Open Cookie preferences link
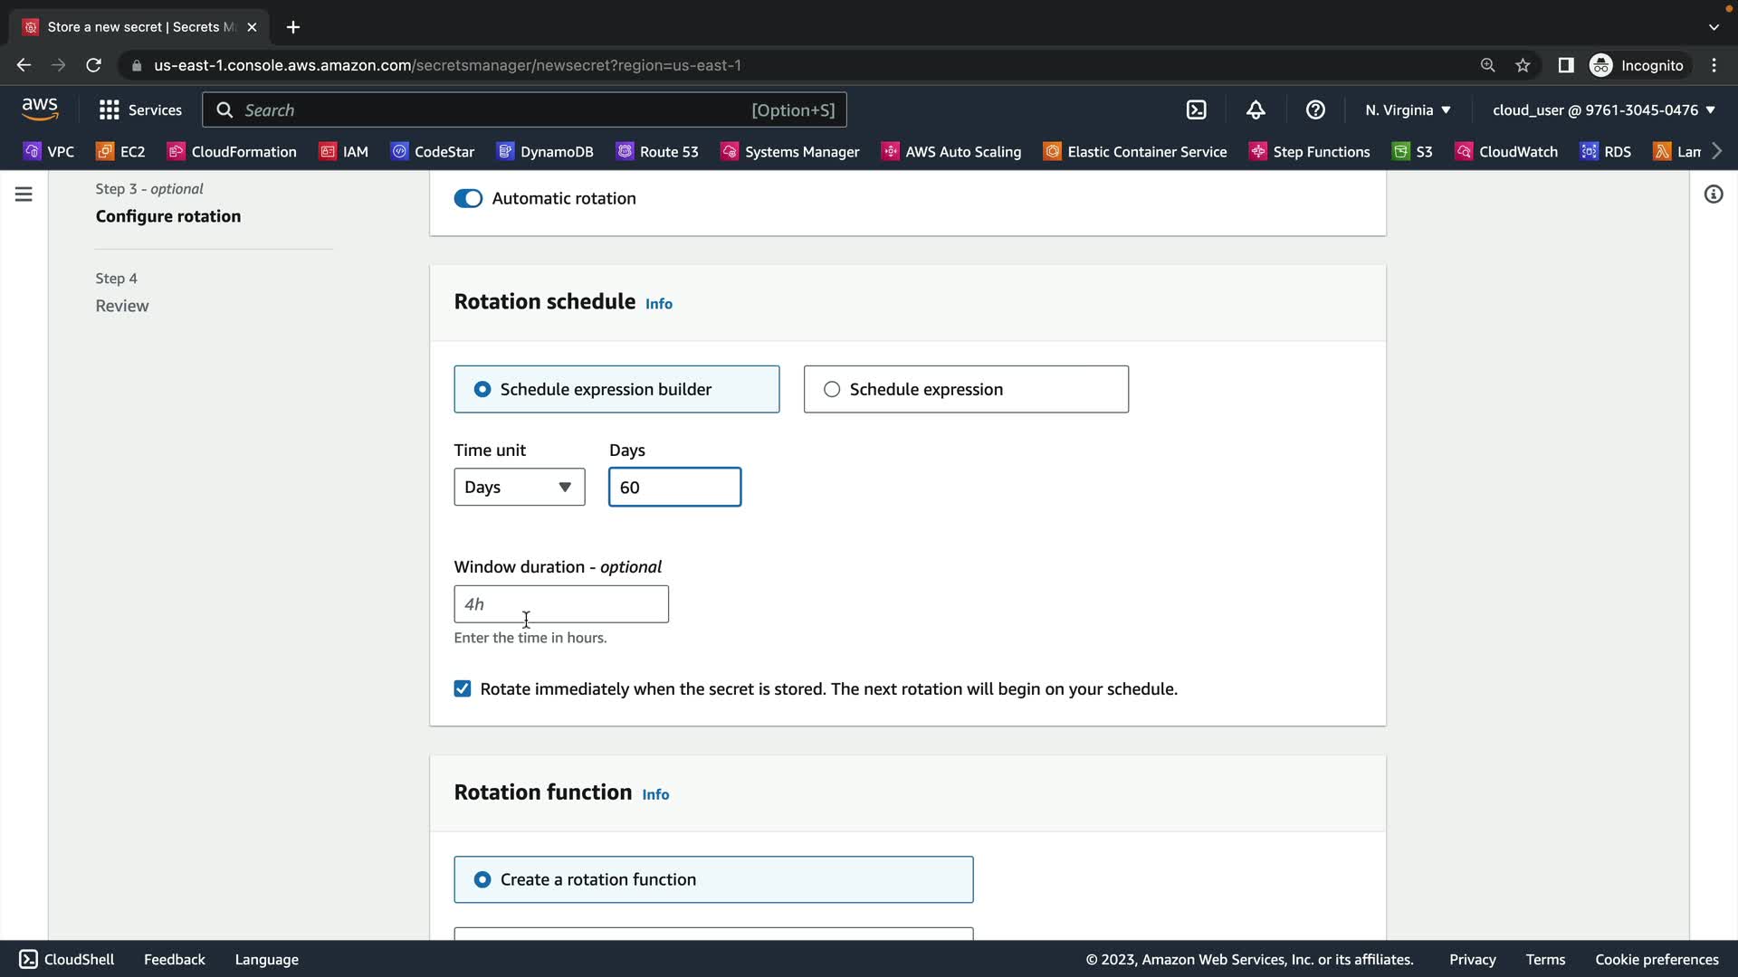Viewport: 1738px width, 977px height. (x=1656, y=959)
